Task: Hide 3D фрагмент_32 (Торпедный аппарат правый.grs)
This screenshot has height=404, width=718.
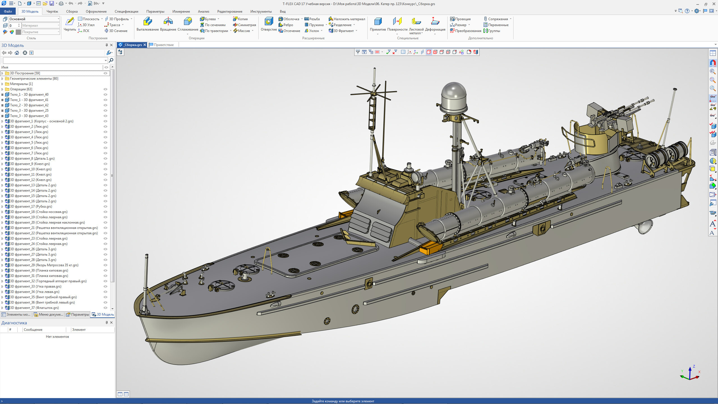Action: pos(106,281)
